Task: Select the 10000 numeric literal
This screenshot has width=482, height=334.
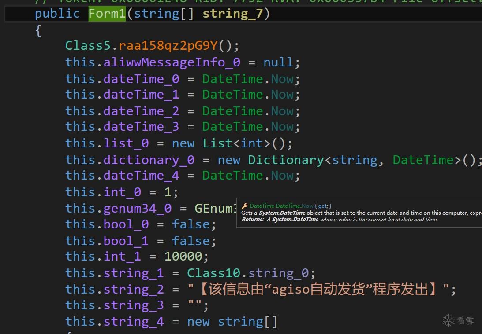Action: point(183,257)
